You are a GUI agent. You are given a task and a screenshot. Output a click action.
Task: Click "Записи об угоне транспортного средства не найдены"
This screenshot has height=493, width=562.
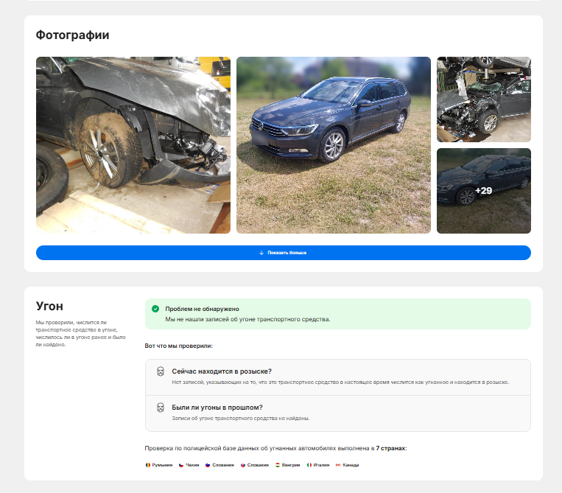coord(241,418)
